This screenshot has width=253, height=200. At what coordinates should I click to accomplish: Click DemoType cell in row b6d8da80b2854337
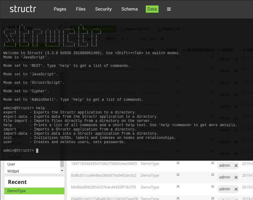click(x=150, y=187)
